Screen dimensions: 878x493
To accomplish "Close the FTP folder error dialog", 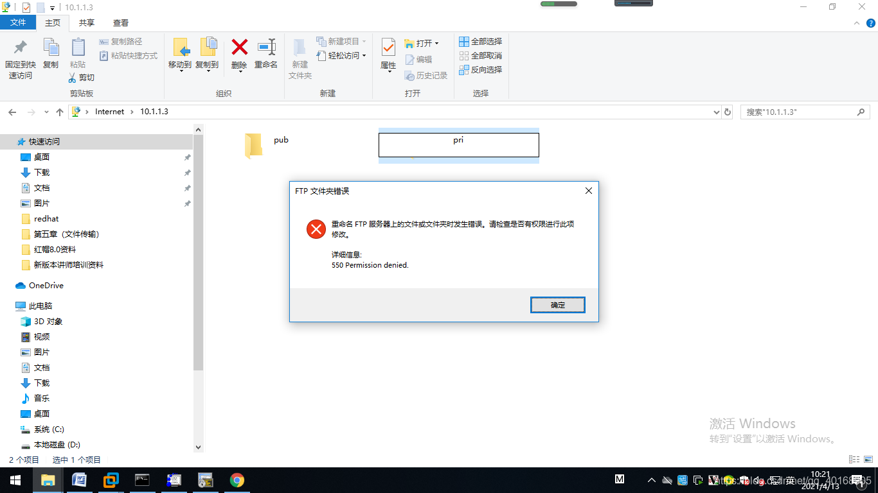I will click(x=588, y=191).
